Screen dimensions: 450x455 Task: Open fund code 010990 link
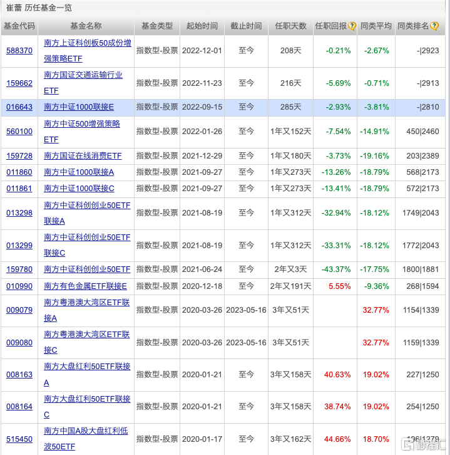19,286
